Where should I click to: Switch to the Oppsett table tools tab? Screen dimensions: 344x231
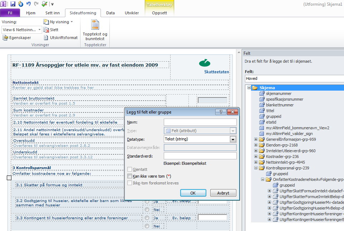[x=159, y=13]
